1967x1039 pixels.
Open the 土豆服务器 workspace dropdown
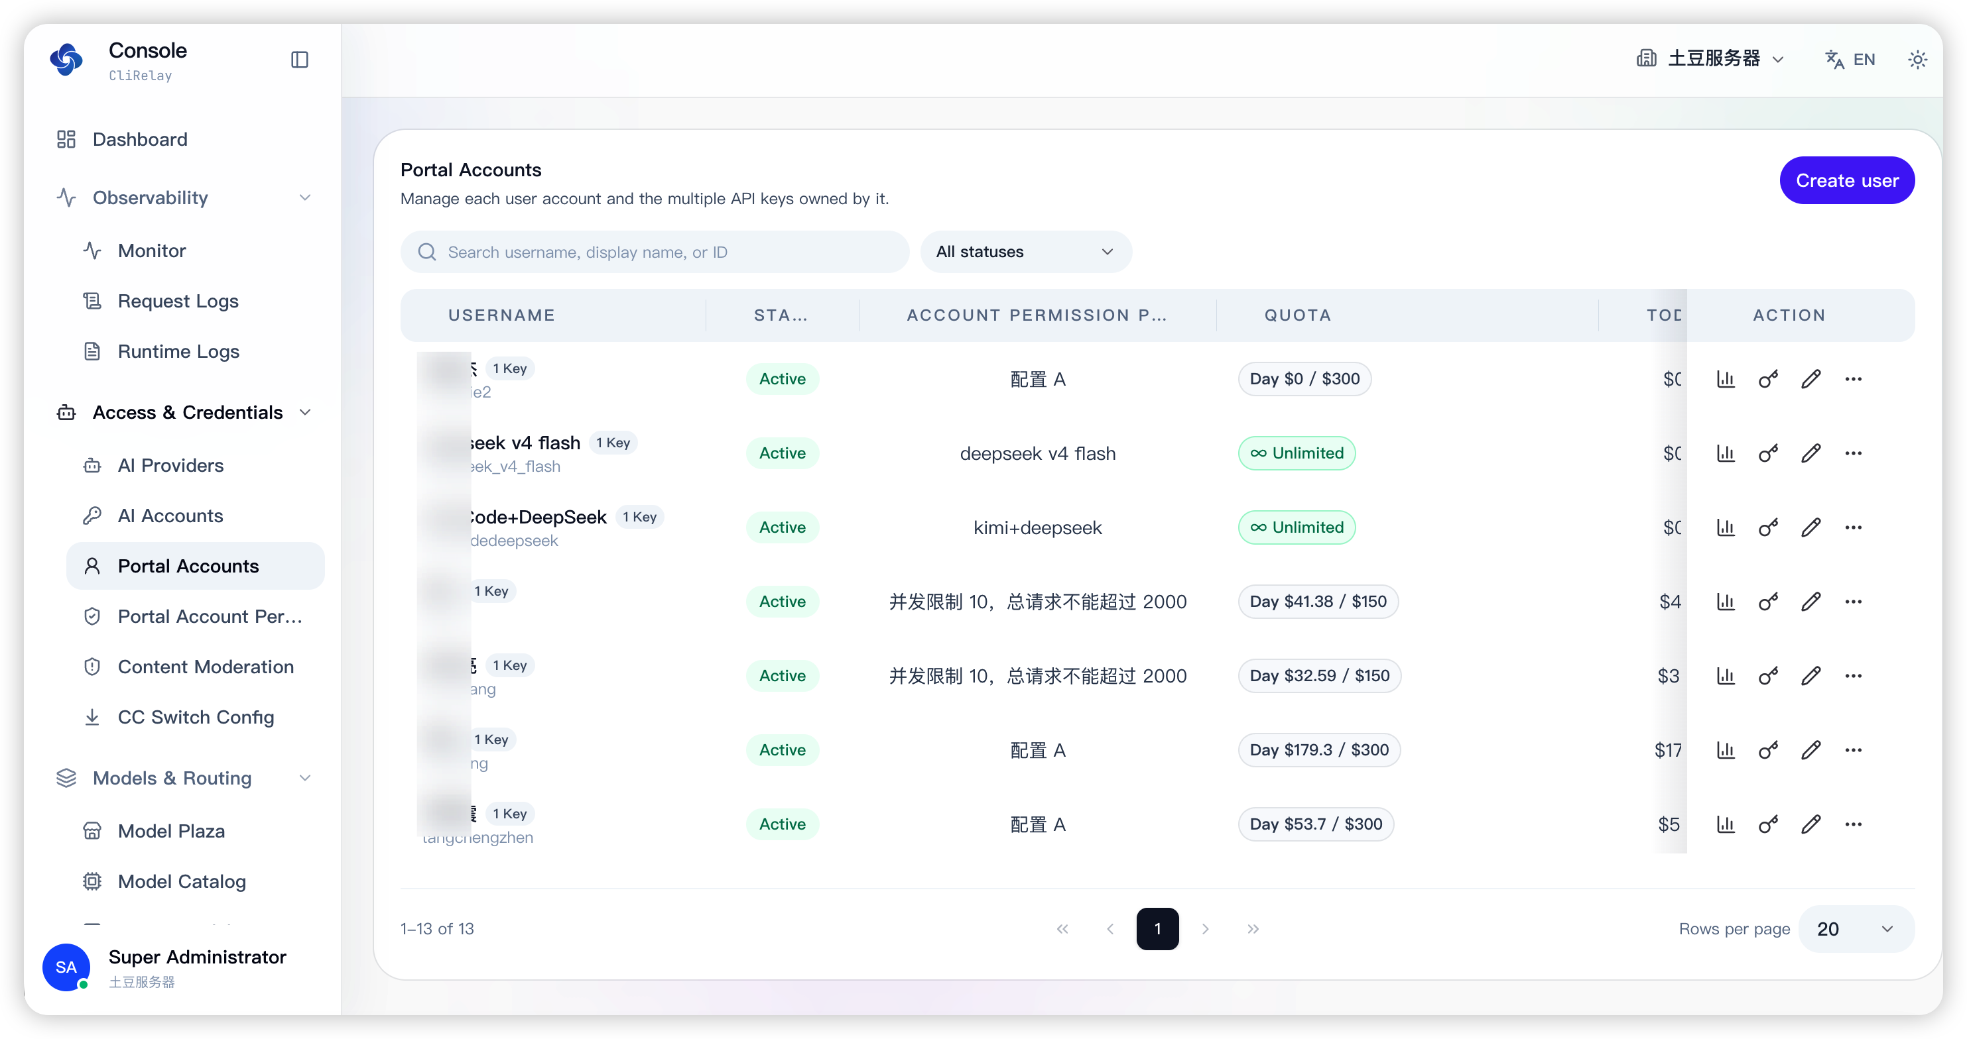click(1710, 59)
